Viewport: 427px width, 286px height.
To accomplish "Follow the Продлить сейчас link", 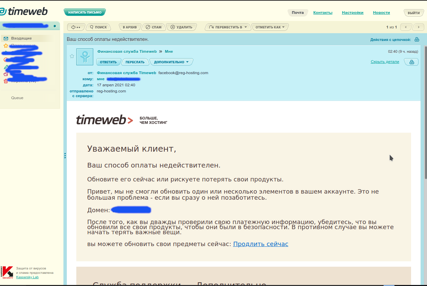I will coord(260,244).
